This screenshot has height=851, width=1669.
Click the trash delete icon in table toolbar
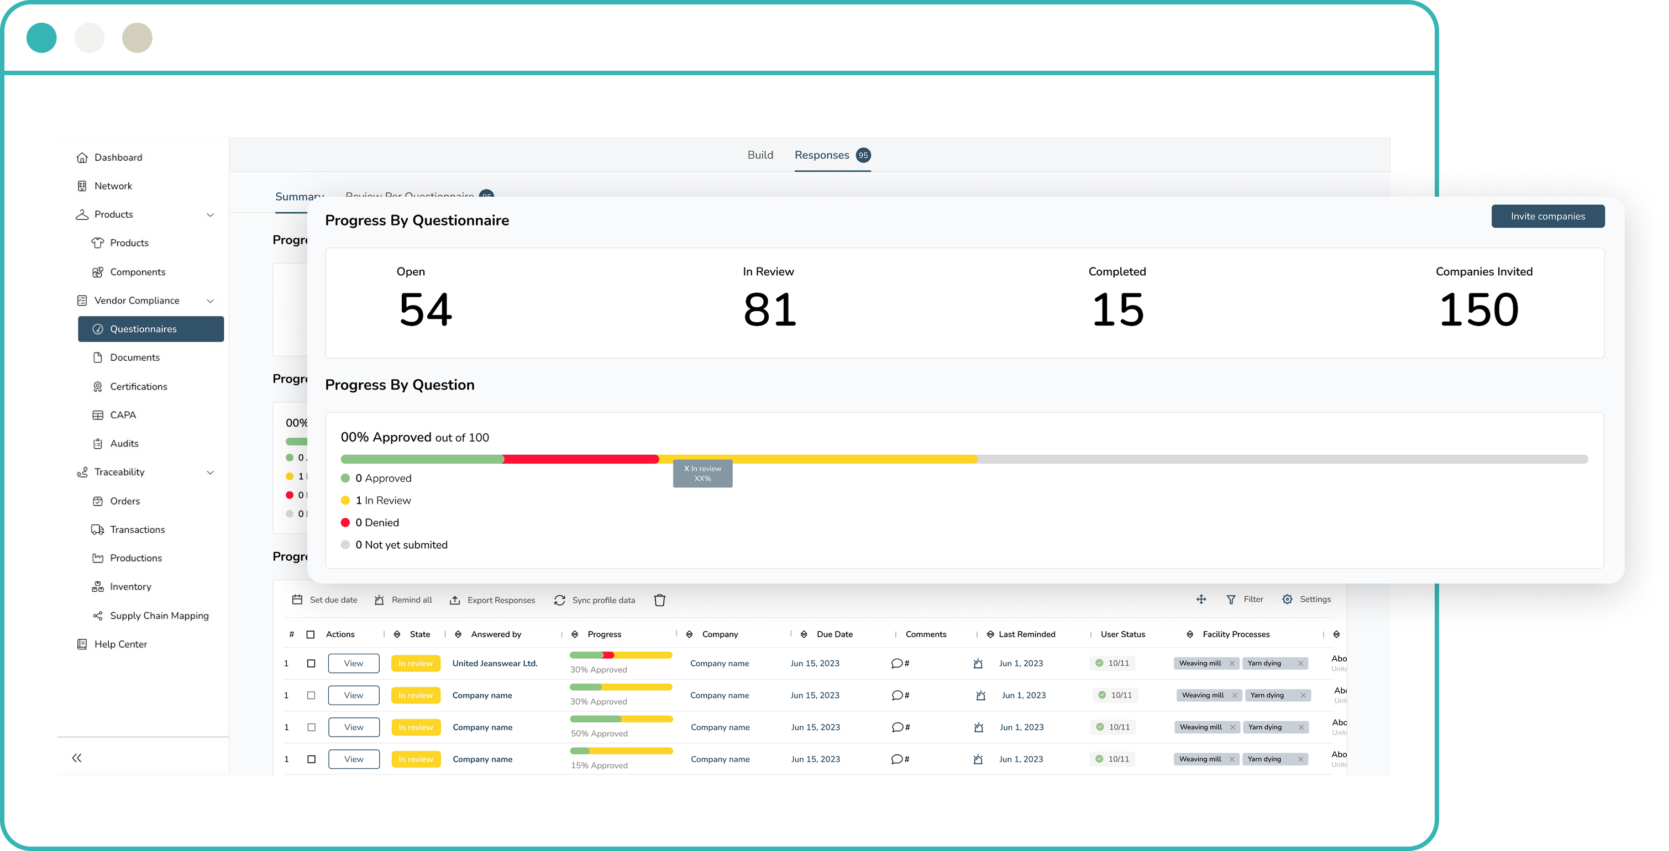(x=659, y=600)
